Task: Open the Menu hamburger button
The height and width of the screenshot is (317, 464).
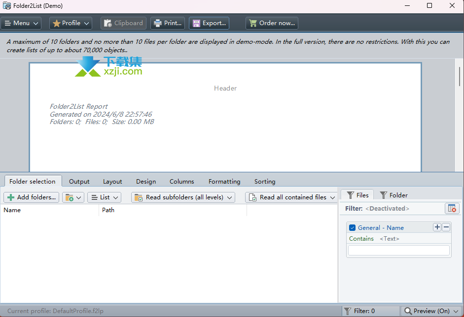Action: pos(21,23)
